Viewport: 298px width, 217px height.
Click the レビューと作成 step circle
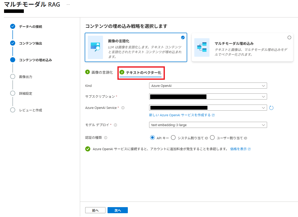13,110
